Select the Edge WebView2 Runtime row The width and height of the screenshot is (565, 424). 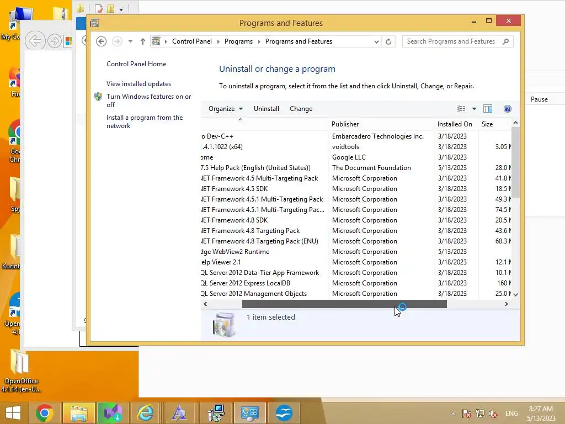(x=356, y=252)
